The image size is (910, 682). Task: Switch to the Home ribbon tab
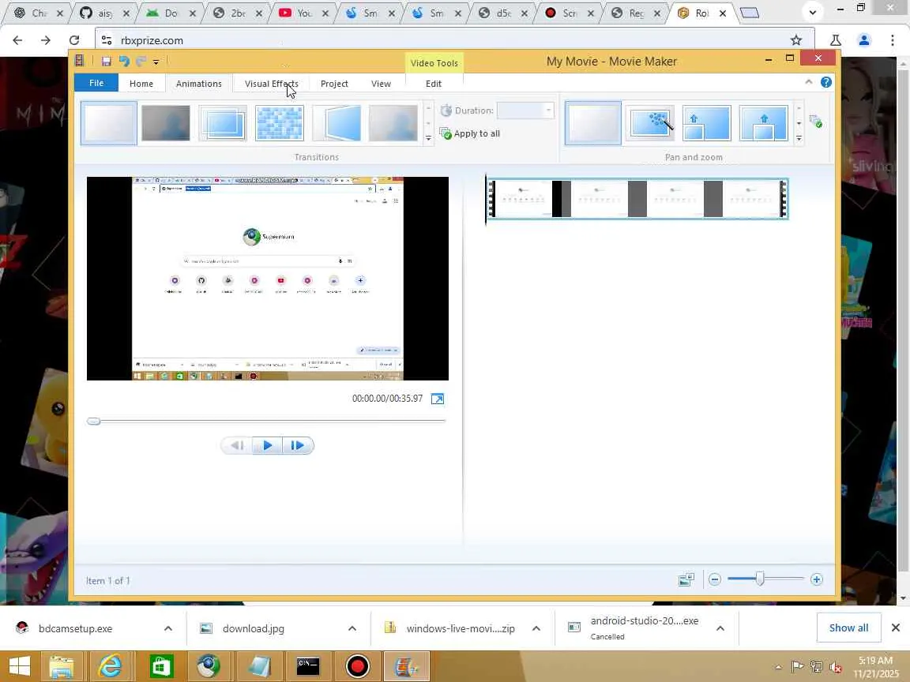tap(141, 84)
